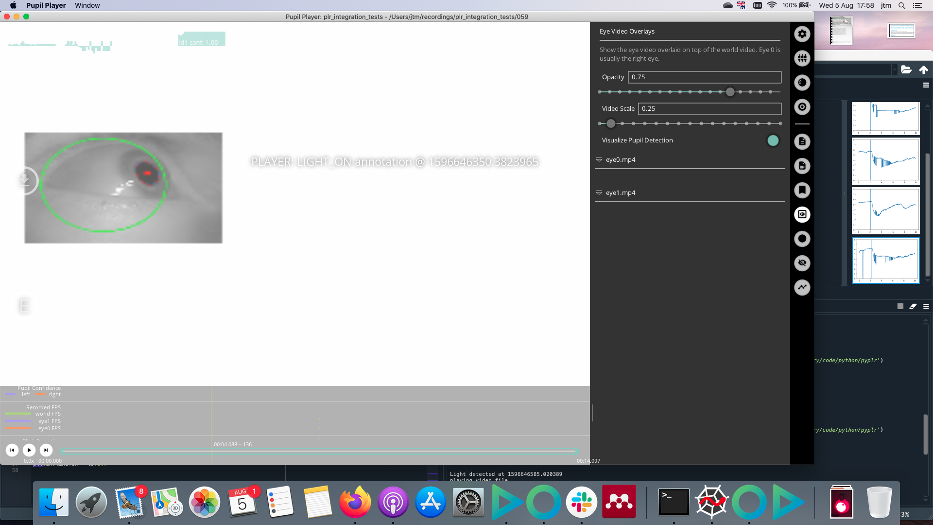Open the Annotation Player bookmark icon
This screenshot has height=525, width=933.
tap(802, 190)
